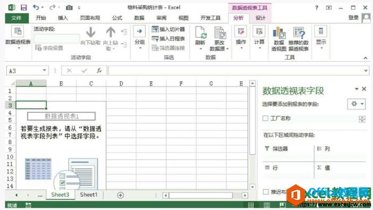Click 筛选器连接 filter connections
This screenshot has width=373, height=210.
pyautogui.click(x=168, y=48)
